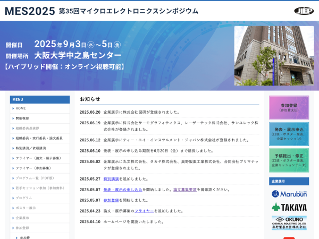
Task: Click the 企業展示 sidebar heading bar
Action: (289, 181)
